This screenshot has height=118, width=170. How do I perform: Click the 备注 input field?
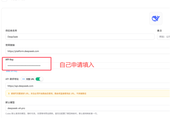pos(164,37)
